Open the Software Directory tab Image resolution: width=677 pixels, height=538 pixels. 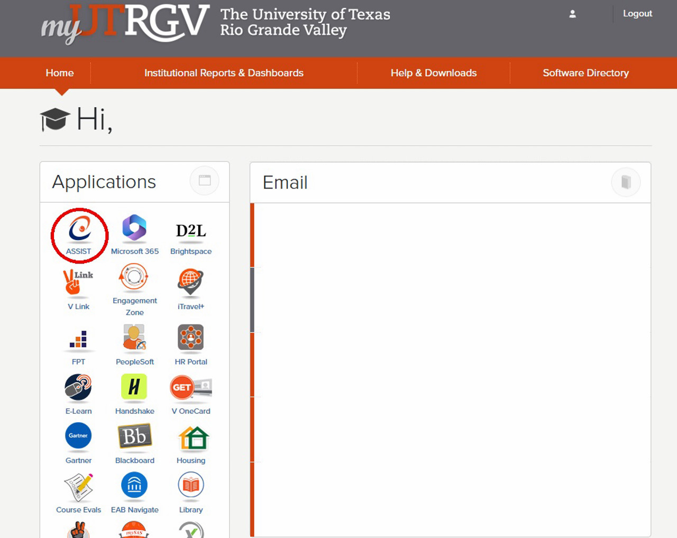tap(585, 73)
